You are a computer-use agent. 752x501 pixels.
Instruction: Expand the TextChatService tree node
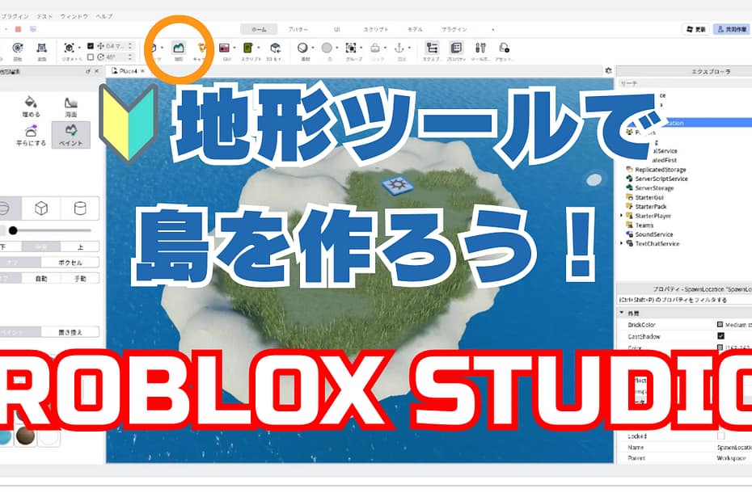click(622, 243)
